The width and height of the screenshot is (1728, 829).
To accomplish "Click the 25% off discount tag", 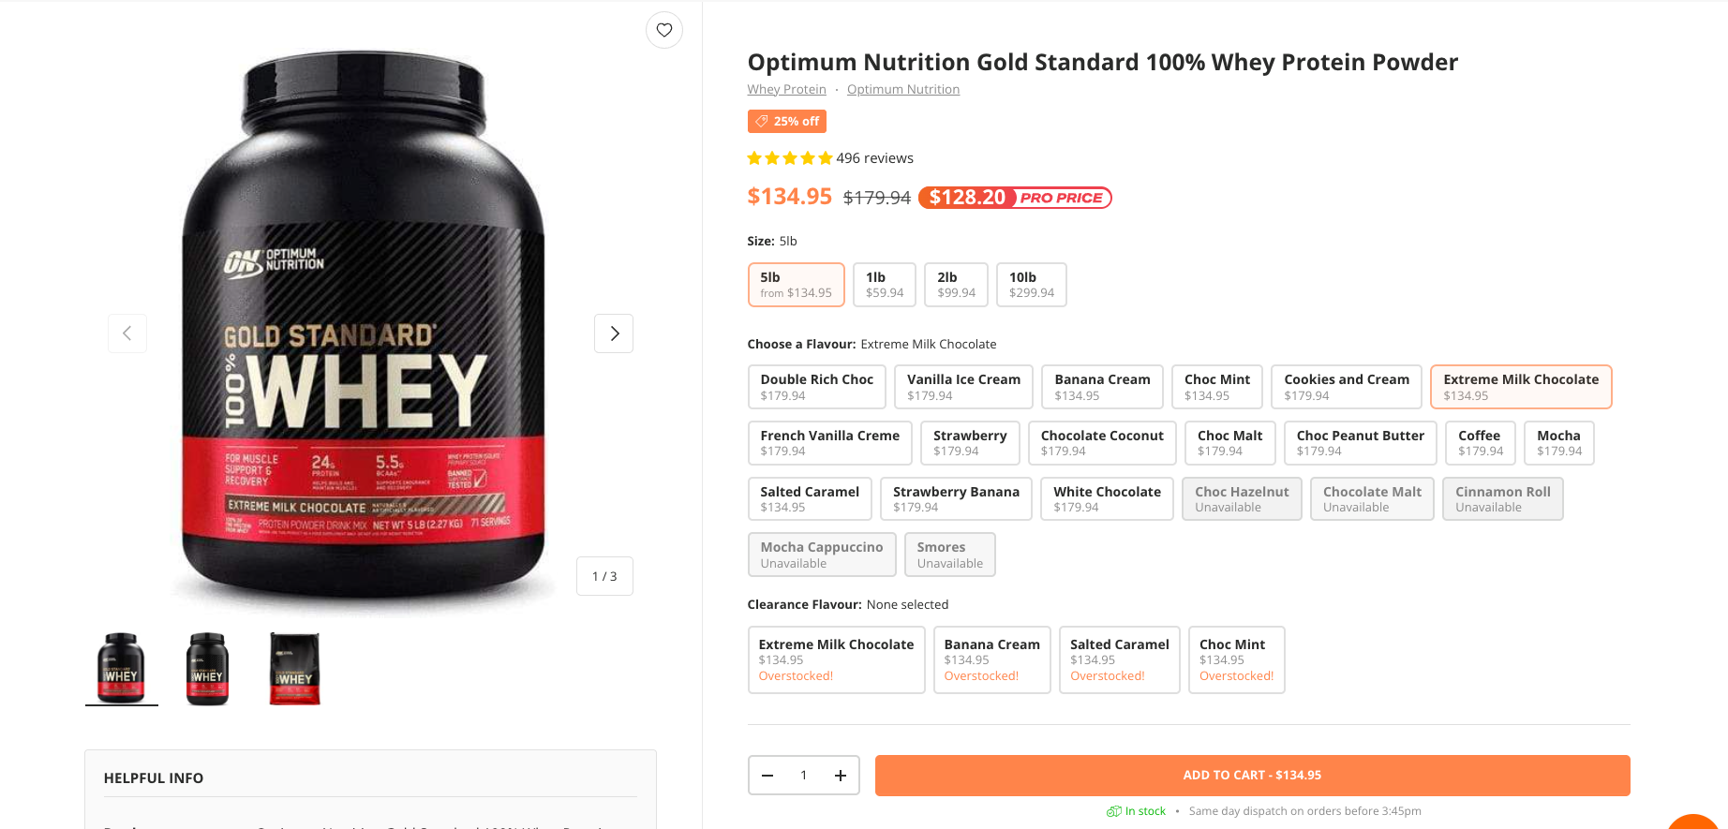I will point(786,122).
